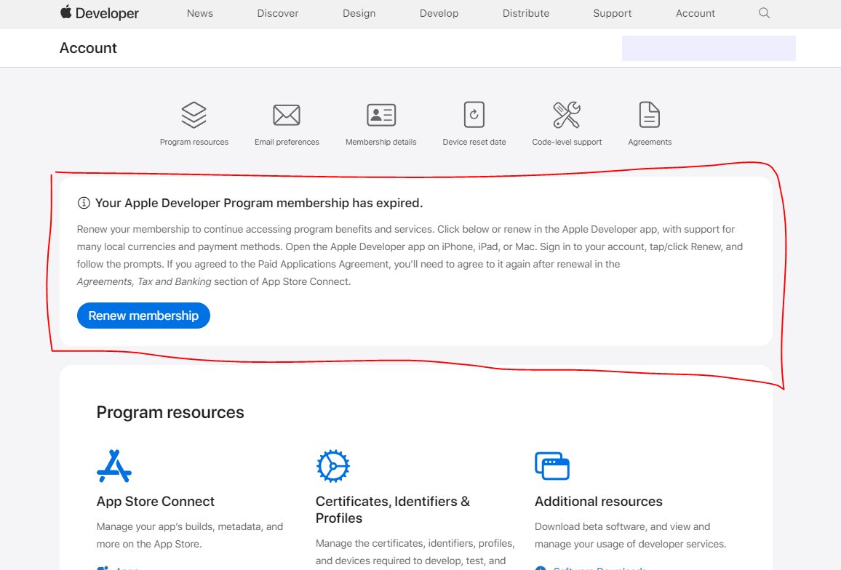Go to the Agreements label
The image size is (841, 570).
click(650, 142)
